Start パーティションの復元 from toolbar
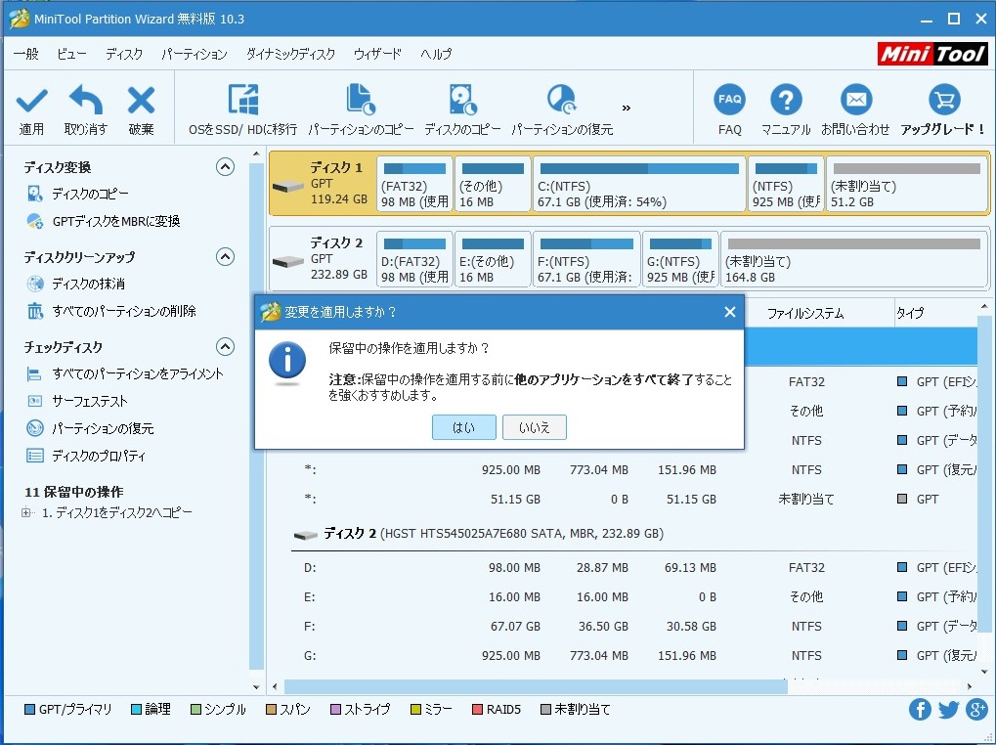 pos(562,101)
